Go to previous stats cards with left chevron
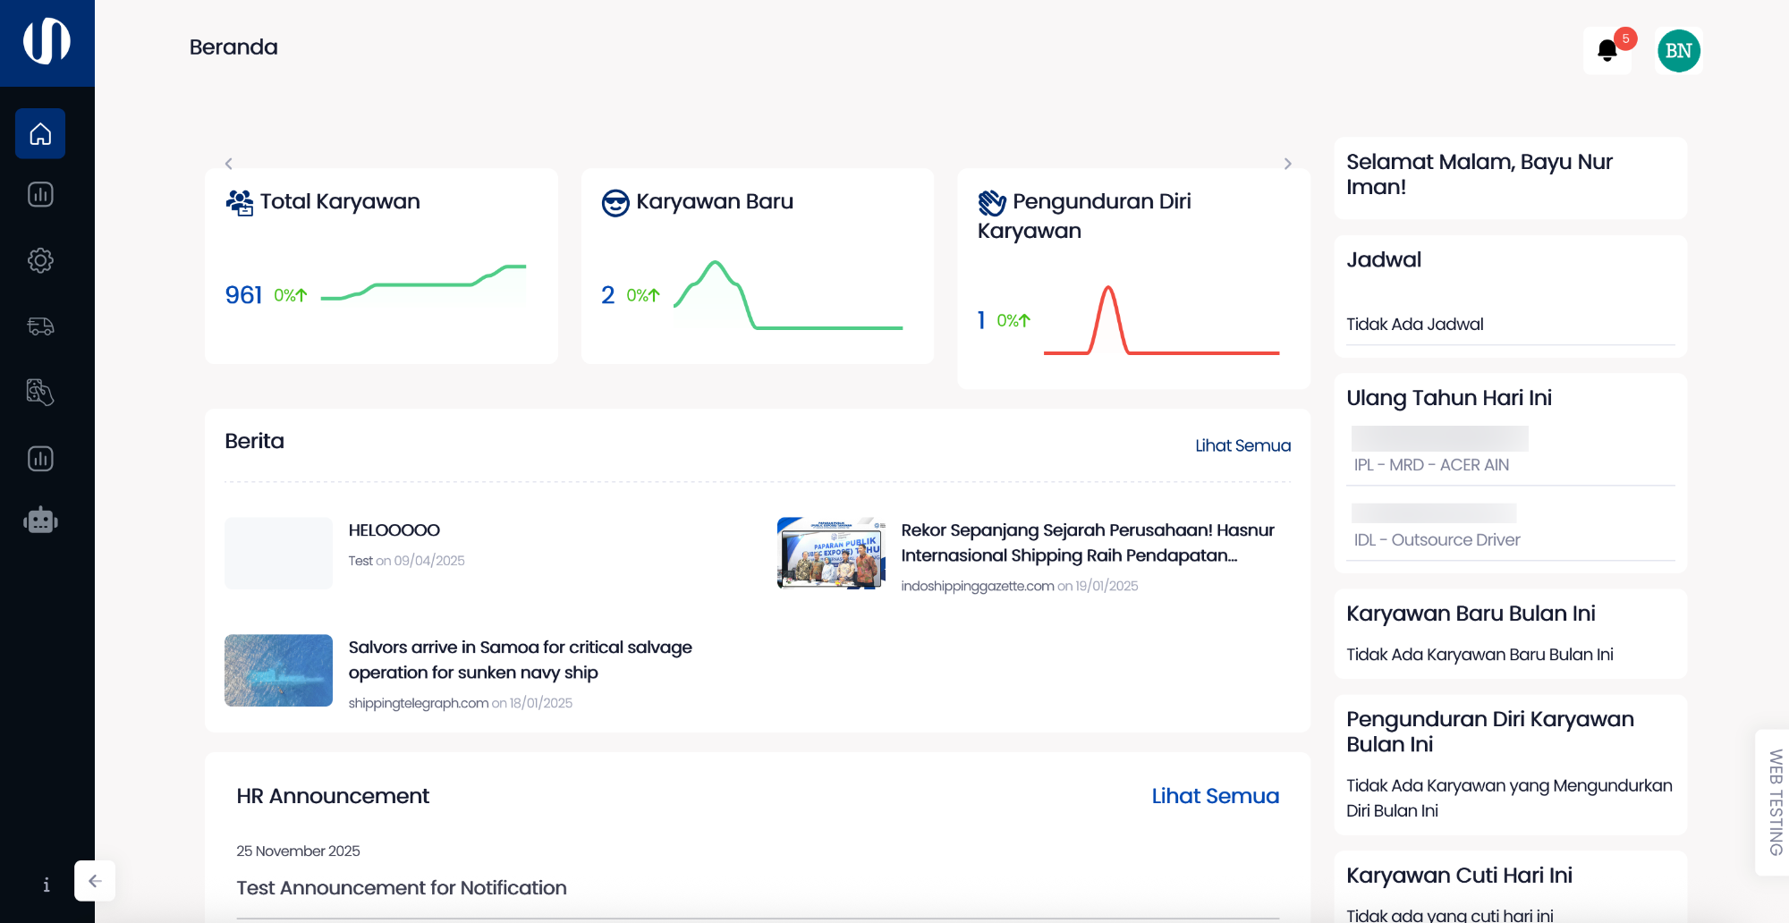 pos(229,164)
